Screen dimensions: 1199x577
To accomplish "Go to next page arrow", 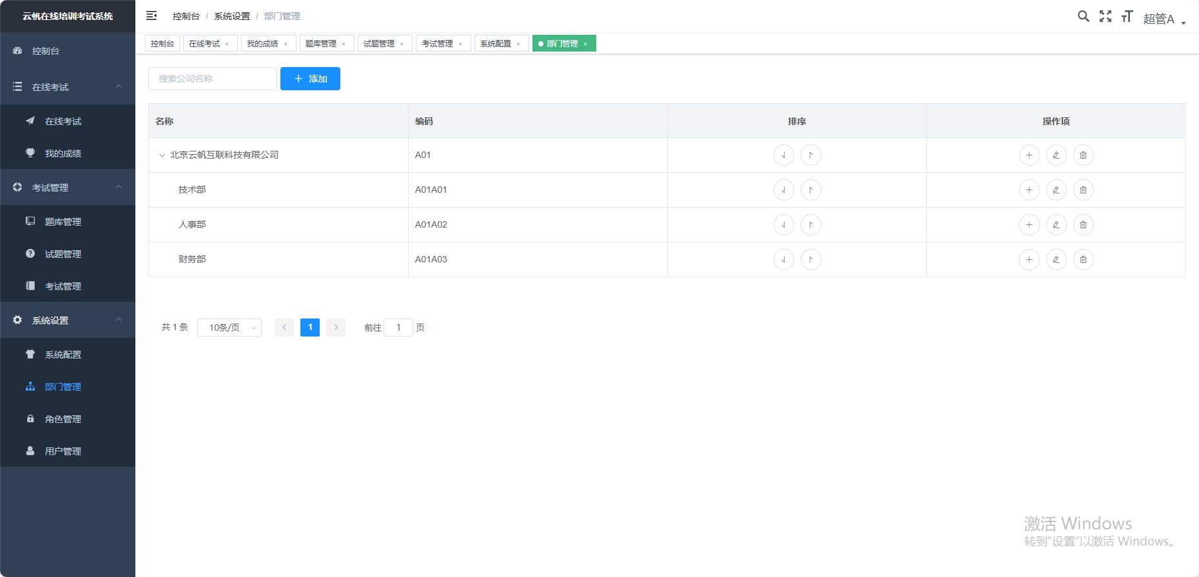I will pos(336,328).
